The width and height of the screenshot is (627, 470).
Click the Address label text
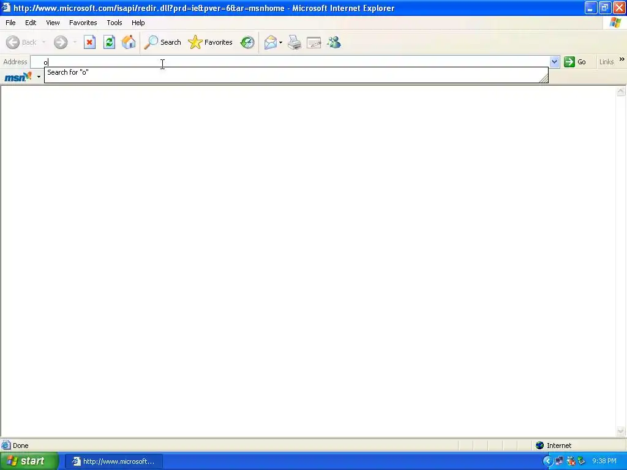coord(15,62)
